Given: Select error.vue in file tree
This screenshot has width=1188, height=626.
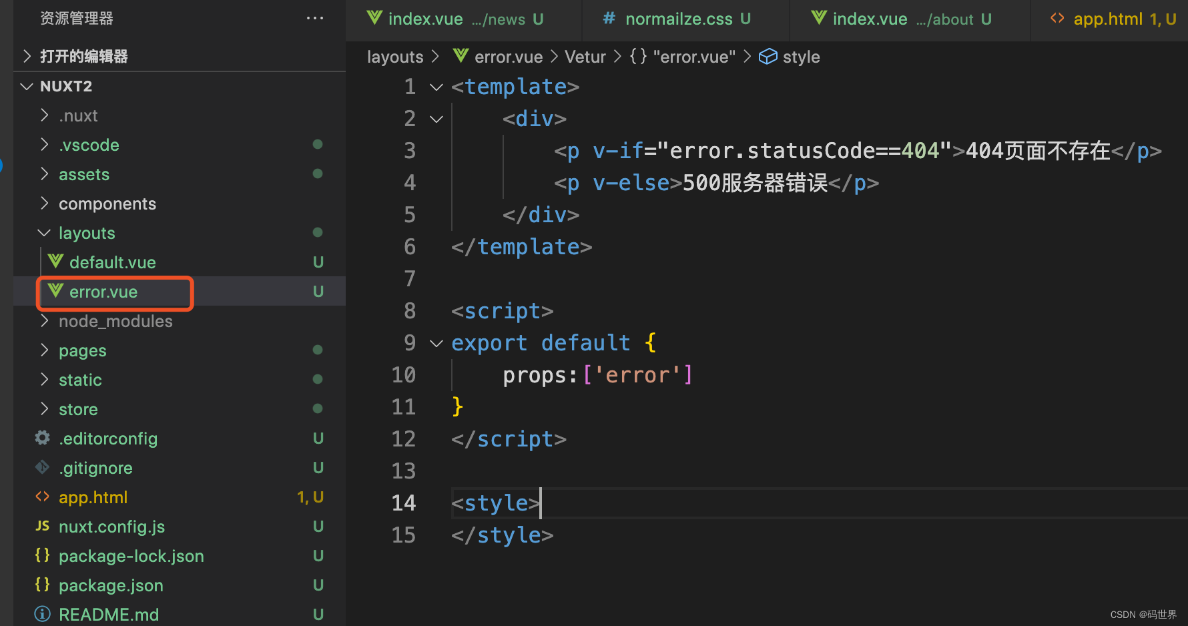Looking at the screenshot, I should (180, 292).
